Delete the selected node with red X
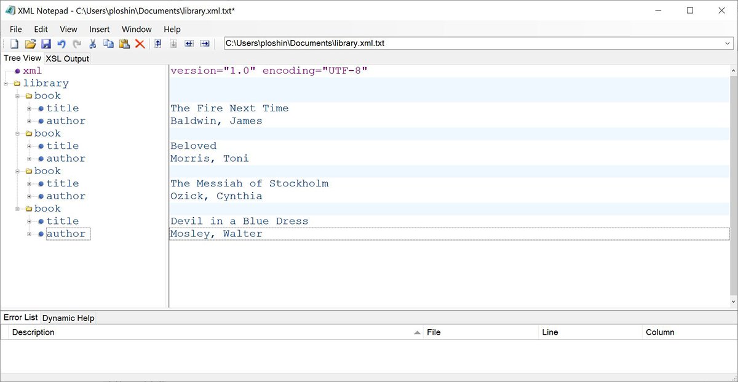Image resolution: width=738 pixels, height=382 pixels. coord(140,44)
